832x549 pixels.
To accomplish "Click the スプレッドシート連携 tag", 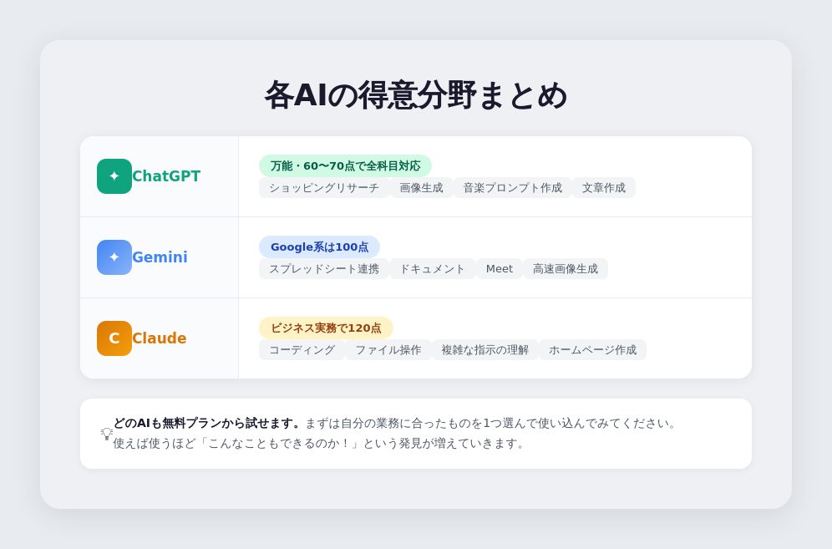I will (324, 269).
